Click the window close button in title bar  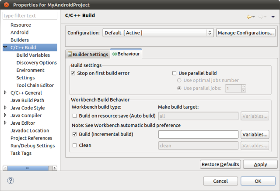tap(6, 4)
